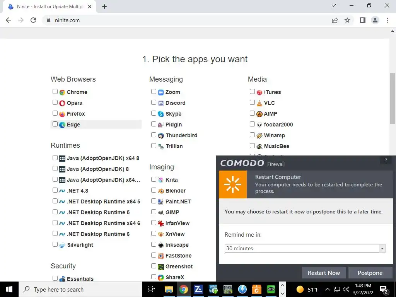Screen dimensions: 396x297
Task: Click the Thunderbird app icon
Action: pos(161,136)
